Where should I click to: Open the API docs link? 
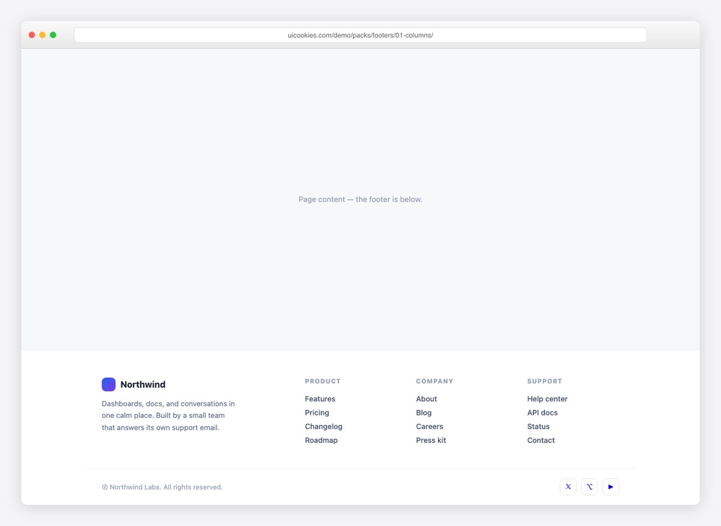point(543,412)
